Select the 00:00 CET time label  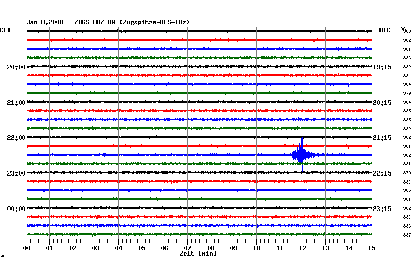(x=16, y=209)
